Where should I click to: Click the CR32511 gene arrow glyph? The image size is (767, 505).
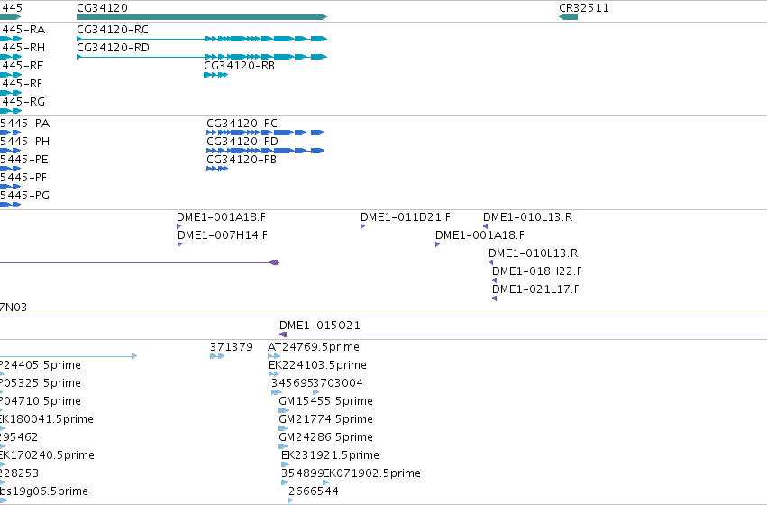(568, 17)
